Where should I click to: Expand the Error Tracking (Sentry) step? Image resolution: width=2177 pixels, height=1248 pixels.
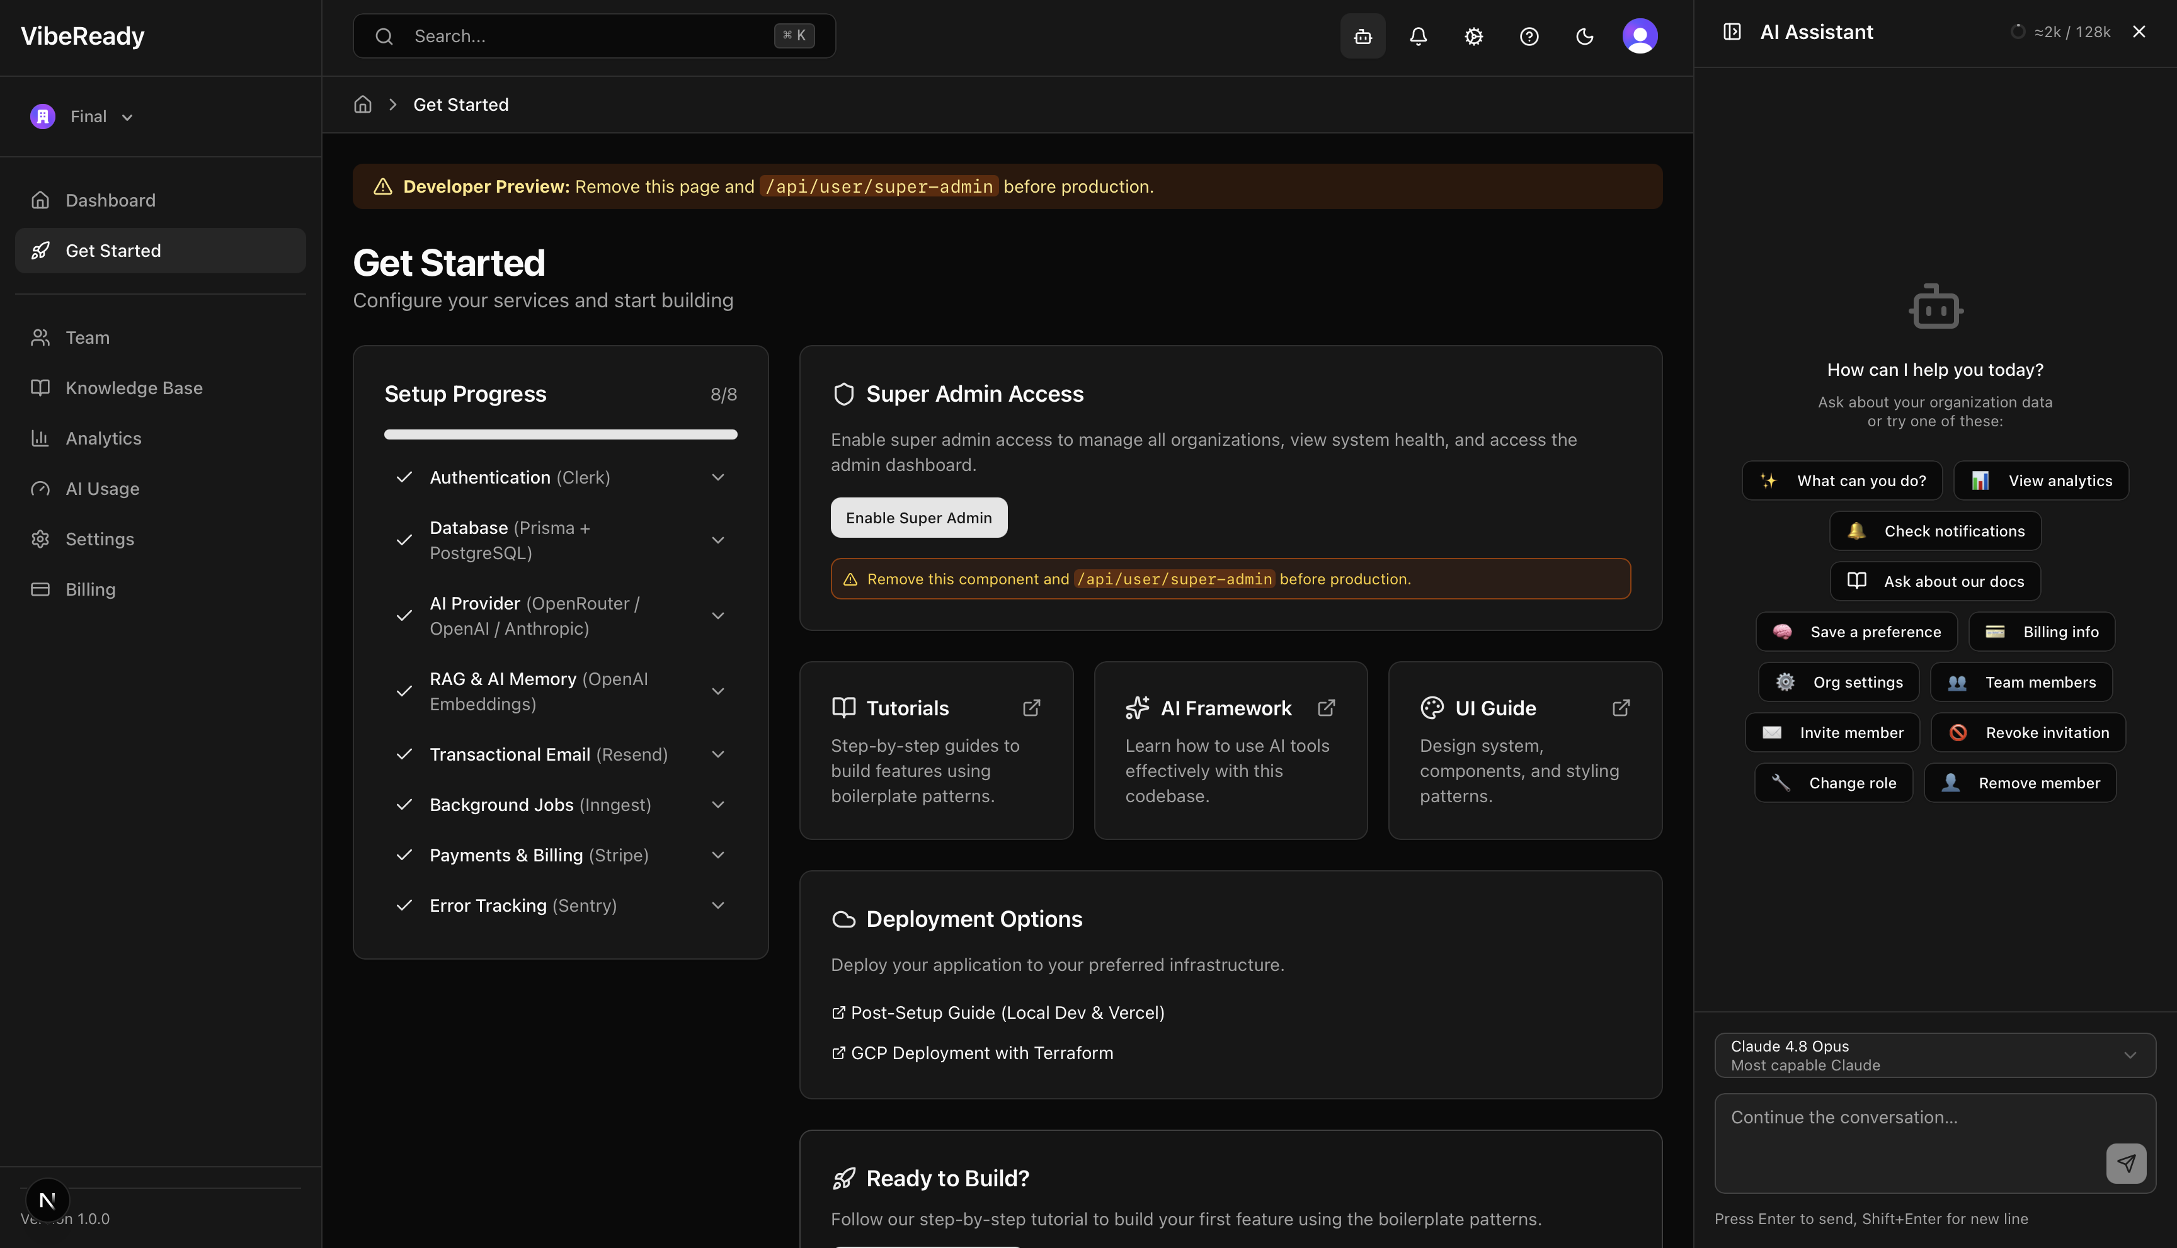tap(560, 905)
